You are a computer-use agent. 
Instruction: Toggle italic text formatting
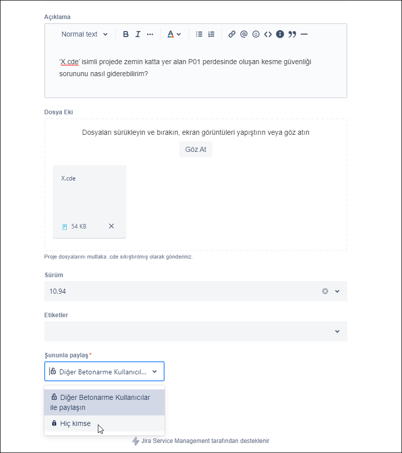coord(138,34)
